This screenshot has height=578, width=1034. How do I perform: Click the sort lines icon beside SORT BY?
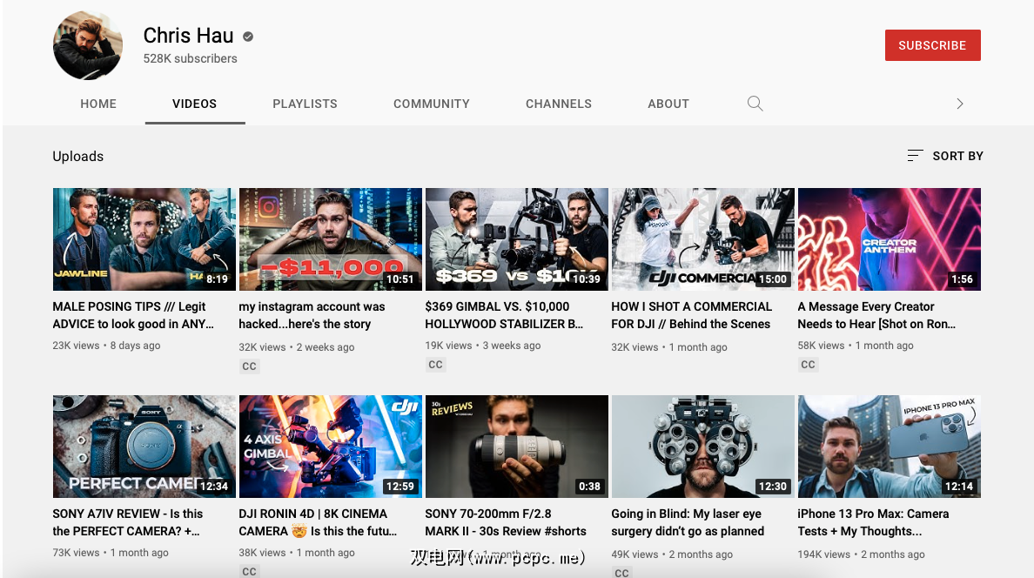click(915, 156)
